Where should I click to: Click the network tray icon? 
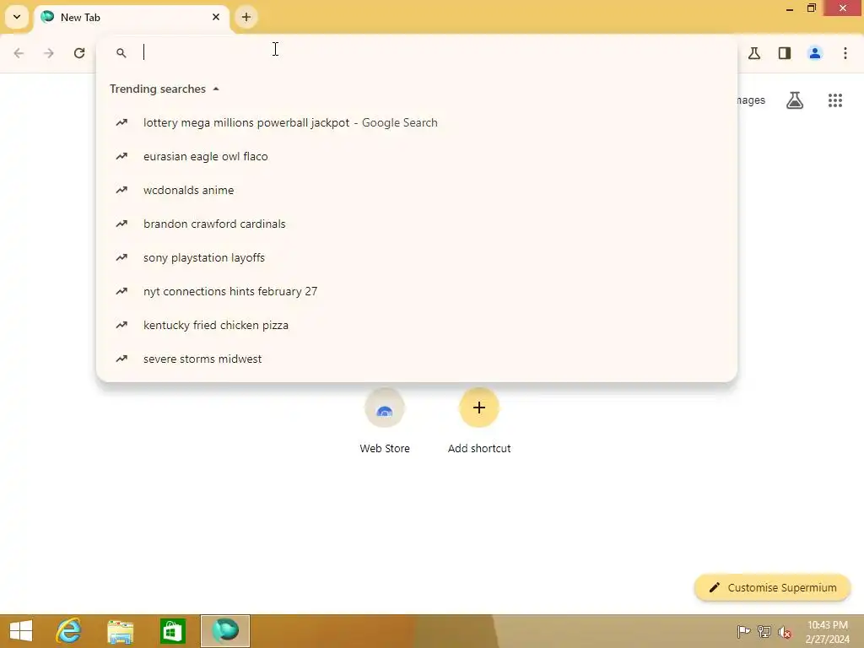(x=764, y=631)
